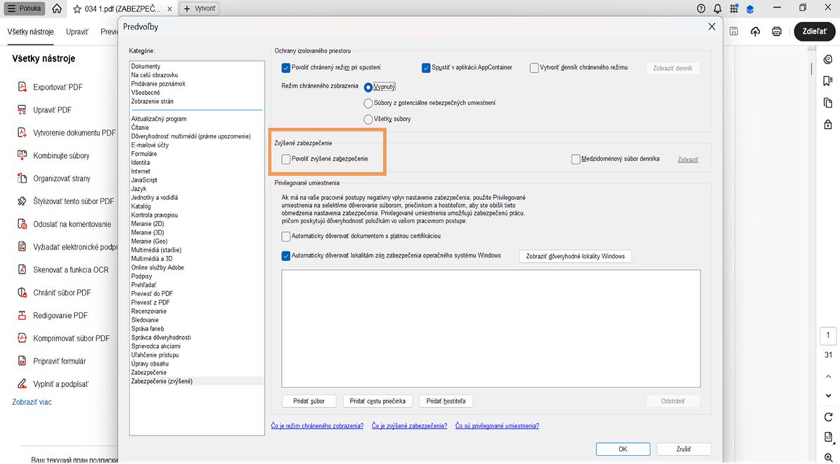
Task: Select the Kombinujte súbory tool icon
Action: (x=22, y=155)
